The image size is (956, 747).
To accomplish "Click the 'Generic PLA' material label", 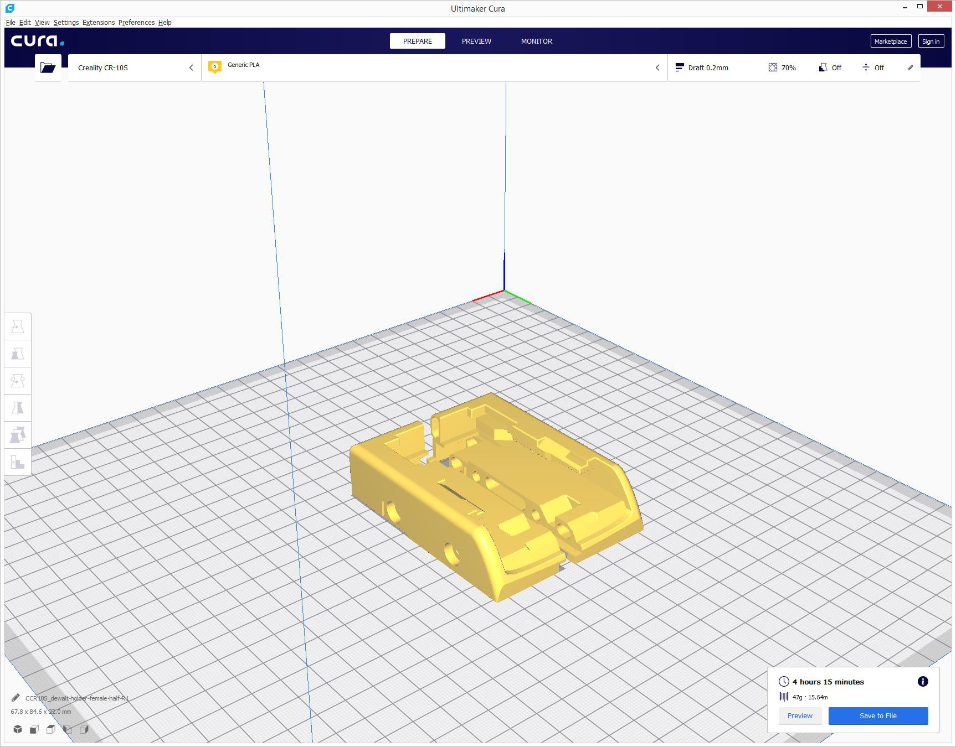I will (x=244, y=65).
